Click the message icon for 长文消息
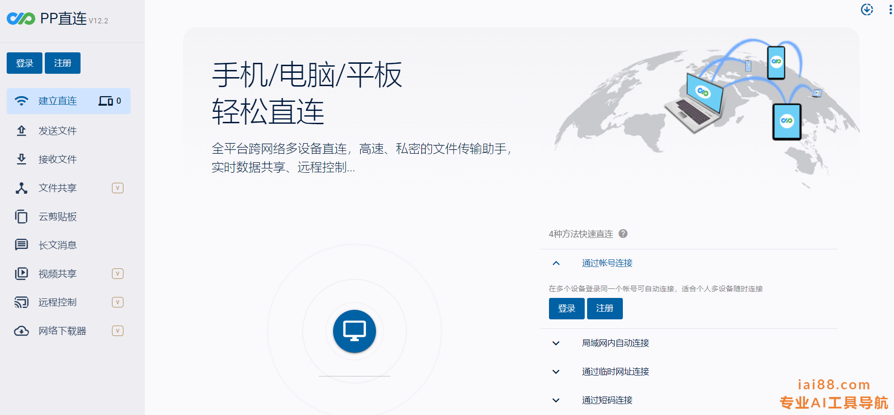This screenshot has width=894, height=415. coord(21,245)
